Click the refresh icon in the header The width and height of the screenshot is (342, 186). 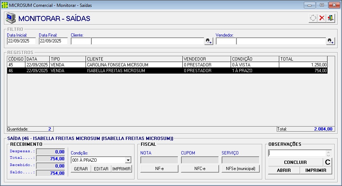(x=313, y=18)
